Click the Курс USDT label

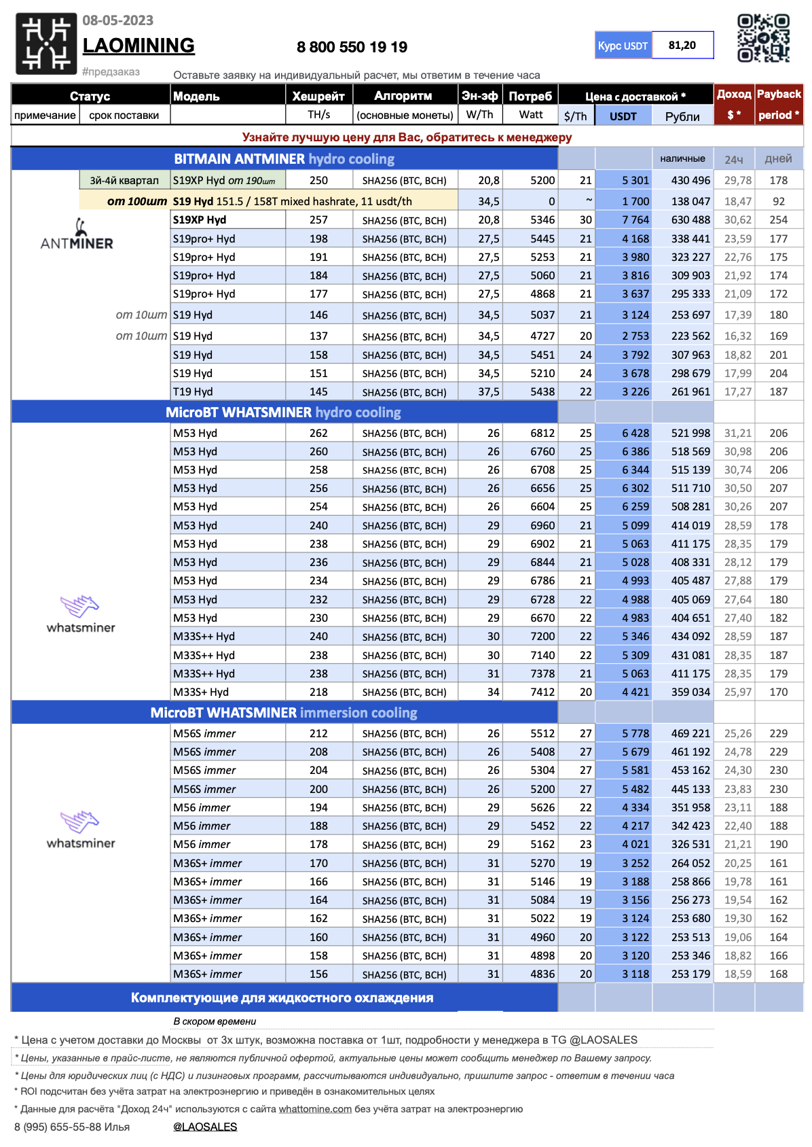click(623, 46)
